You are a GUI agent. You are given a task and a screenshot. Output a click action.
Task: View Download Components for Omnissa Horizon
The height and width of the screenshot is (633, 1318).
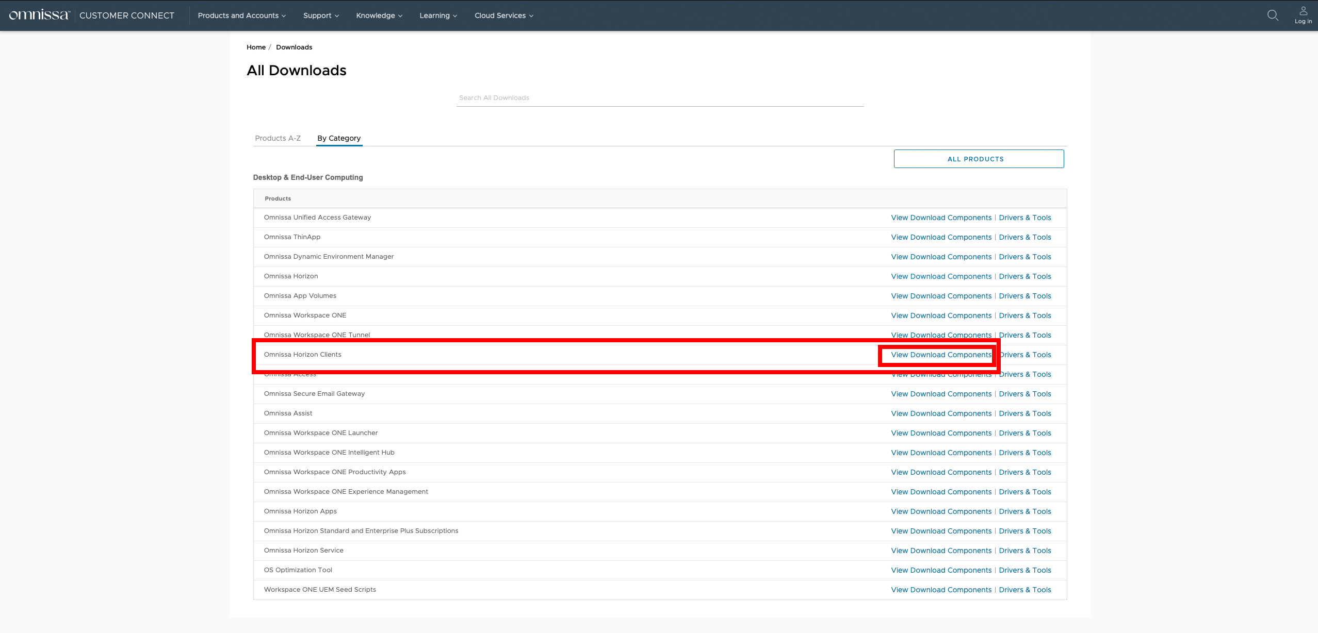[x=941, y=276]
